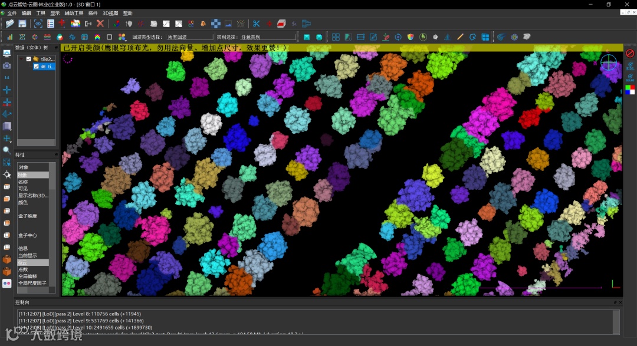Viewport: 637px width, 346px height.
Task: Open the 3D视图 menu
Action: point(110,13)
